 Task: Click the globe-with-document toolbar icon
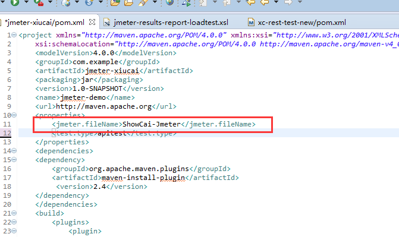coord(66,2)
